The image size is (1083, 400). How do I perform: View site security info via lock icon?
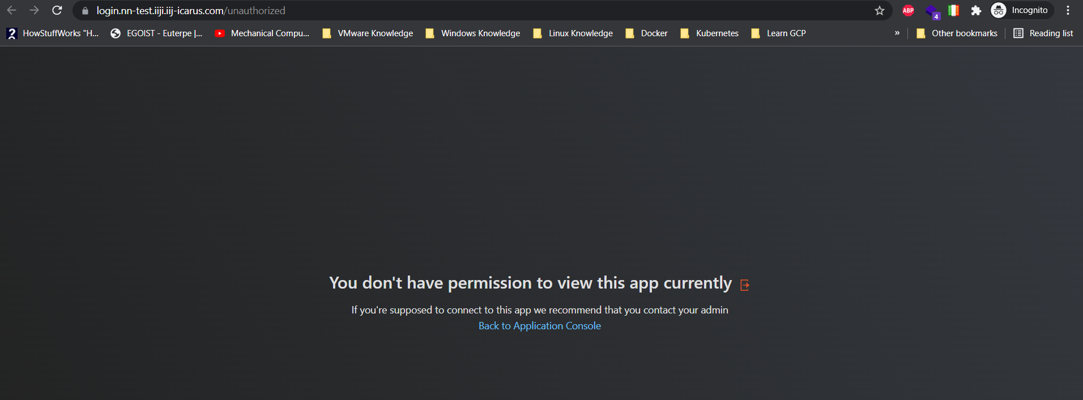[x=86, y=11]
